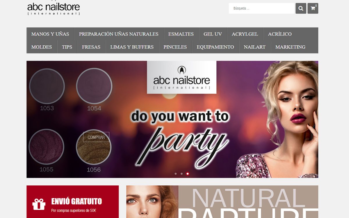Click the abc nailstore logo inside banner
Viewport: 349px width, 218px height.
tap(181, 77)
